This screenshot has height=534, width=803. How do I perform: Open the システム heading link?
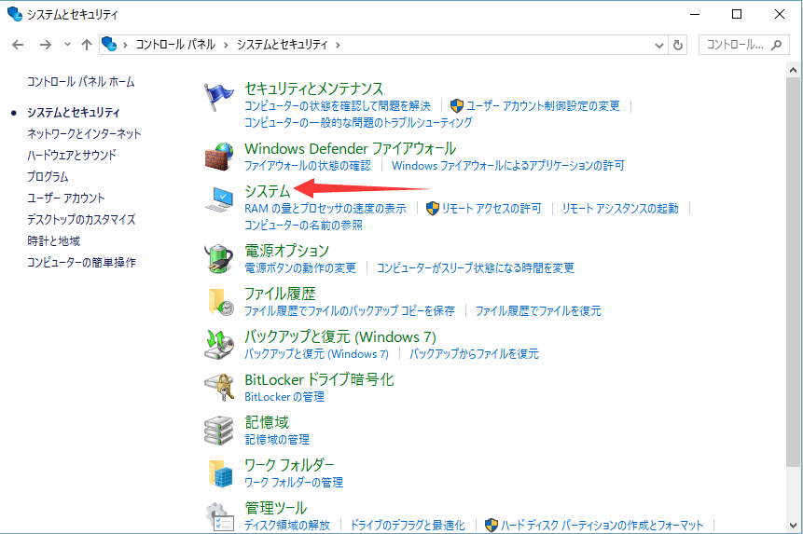click(267, 191)
